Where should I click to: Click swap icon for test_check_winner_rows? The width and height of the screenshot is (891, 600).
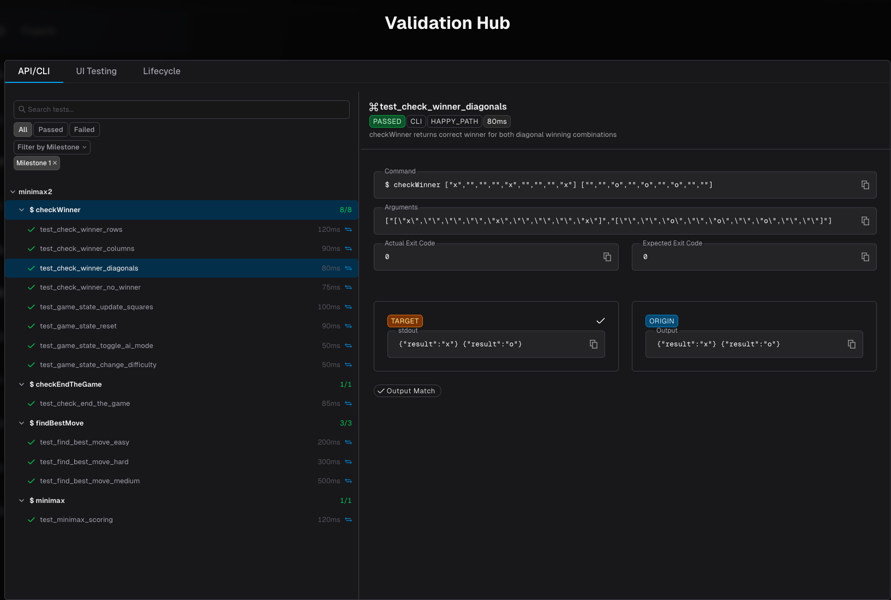tap(348, 230)
